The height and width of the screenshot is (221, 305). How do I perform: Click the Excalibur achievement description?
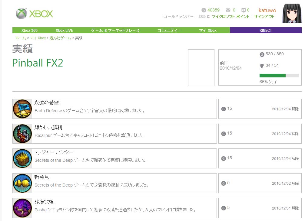point(91,135)
